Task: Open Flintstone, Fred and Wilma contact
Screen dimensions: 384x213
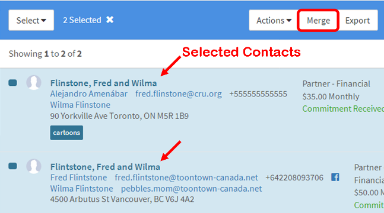Action: click(x=105, y=167)
